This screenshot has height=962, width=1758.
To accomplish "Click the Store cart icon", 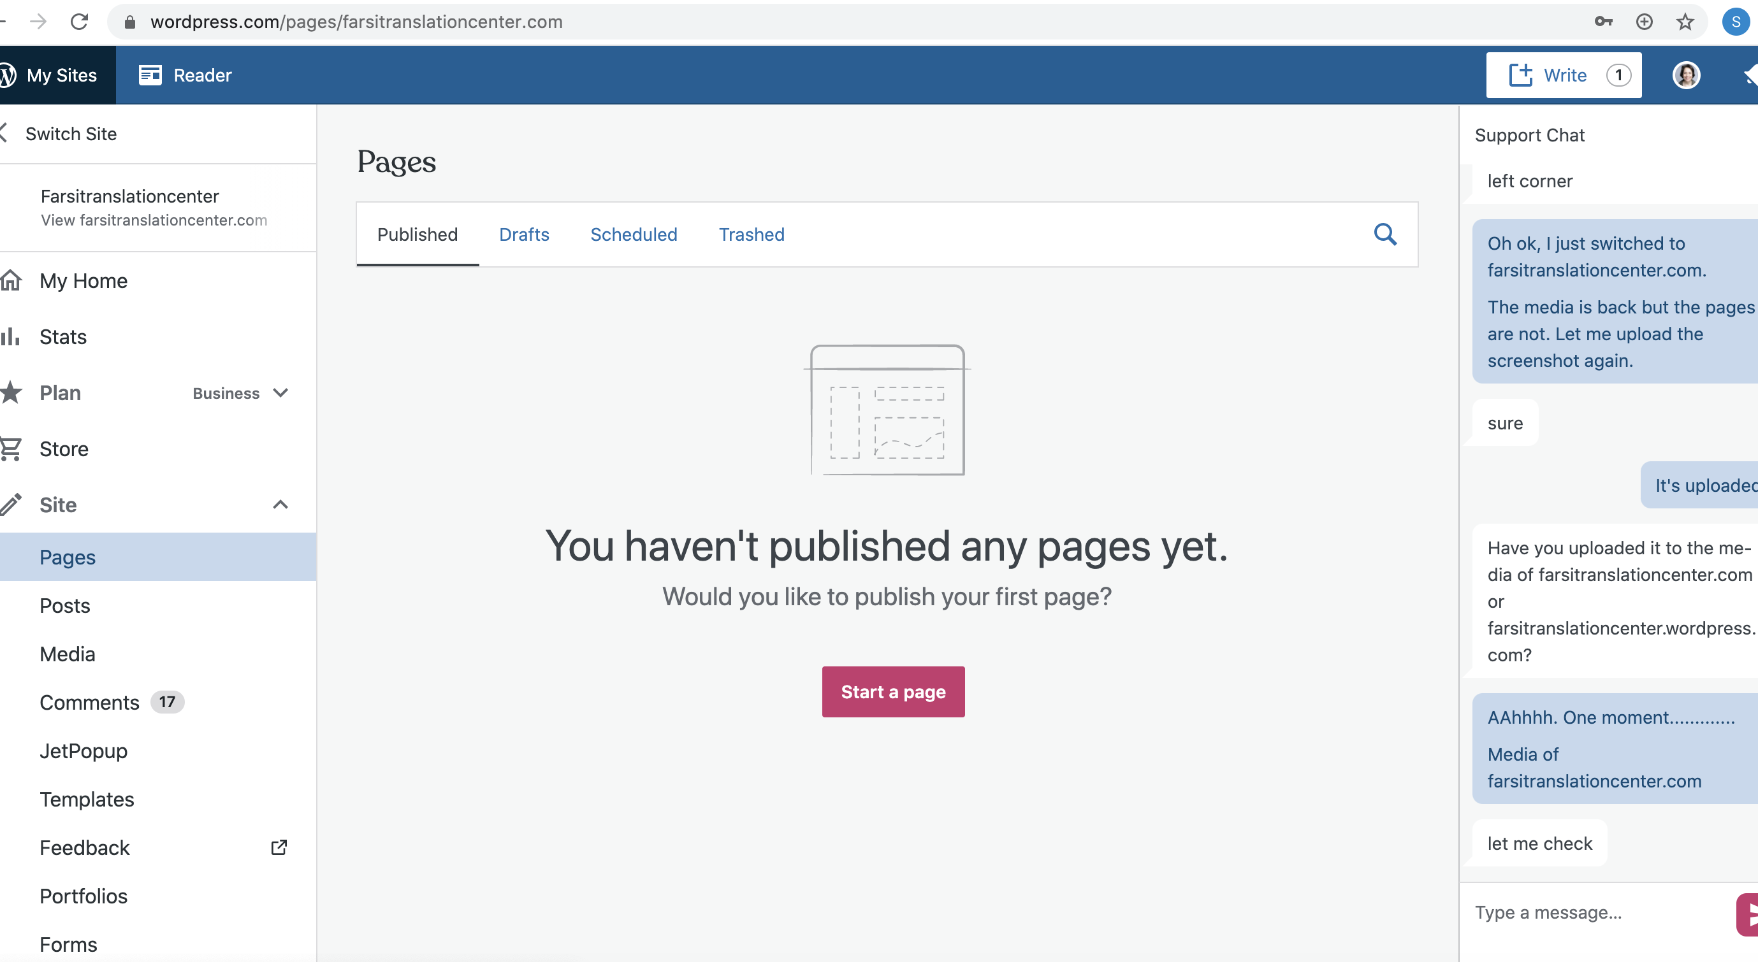I will 11,449.
